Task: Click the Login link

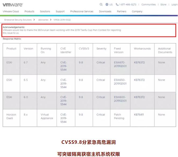Action: (x=175, y=5)
